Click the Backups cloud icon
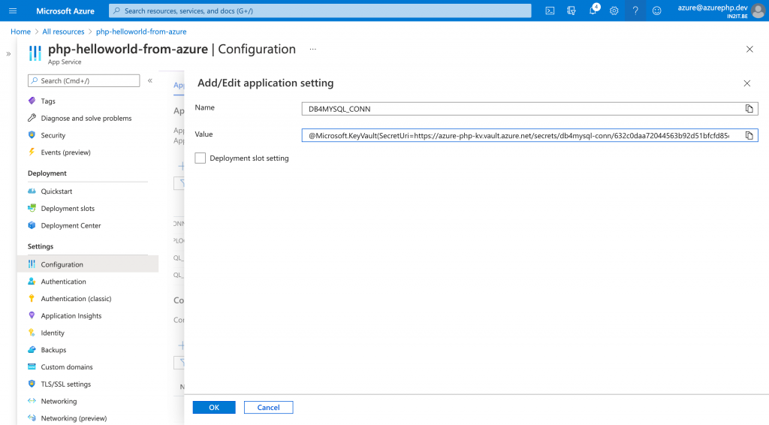 click(x=32, y=349)
